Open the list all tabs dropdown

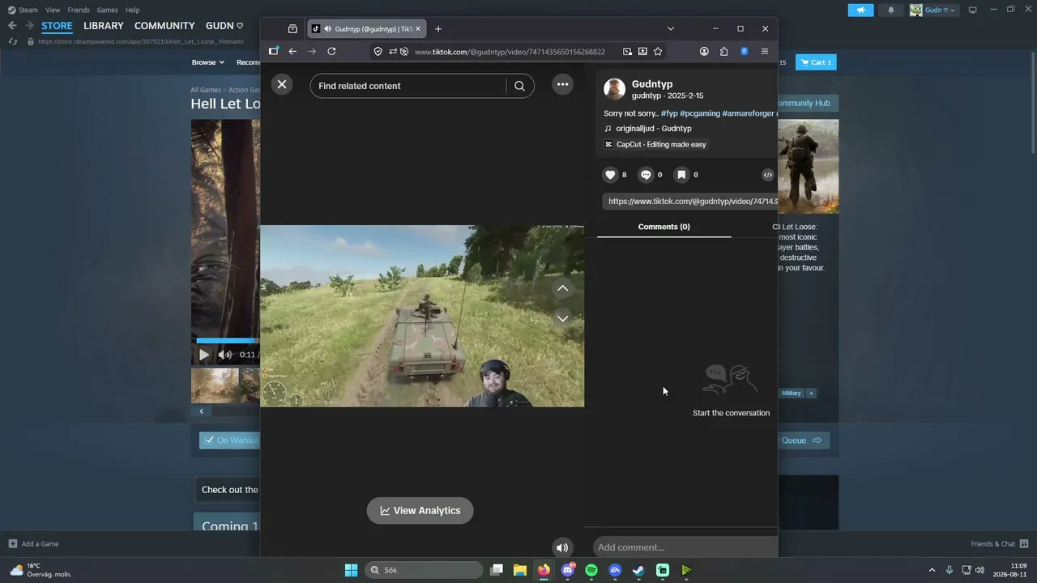coord(670,28)
